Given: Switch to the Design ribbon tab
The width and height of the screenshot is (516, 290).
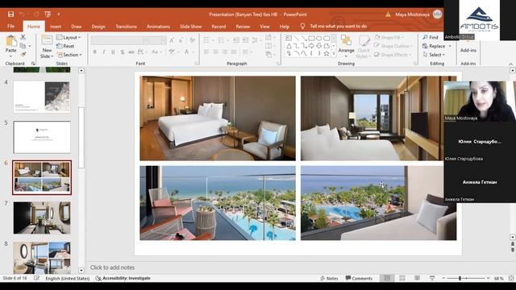Looking at the screenshot, I should point(98,27).
